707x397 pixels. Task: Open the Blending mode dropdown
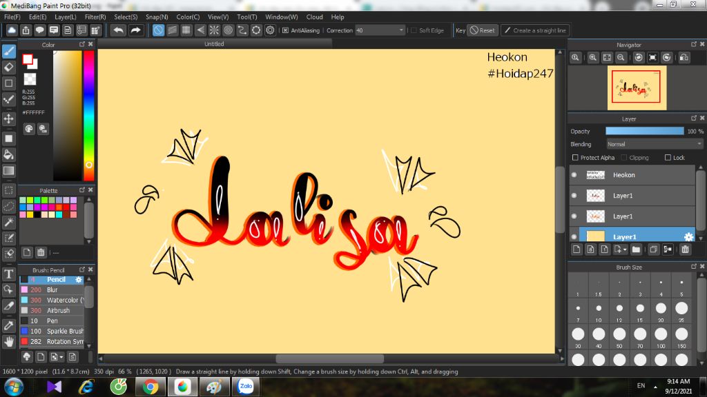(654, 144)
